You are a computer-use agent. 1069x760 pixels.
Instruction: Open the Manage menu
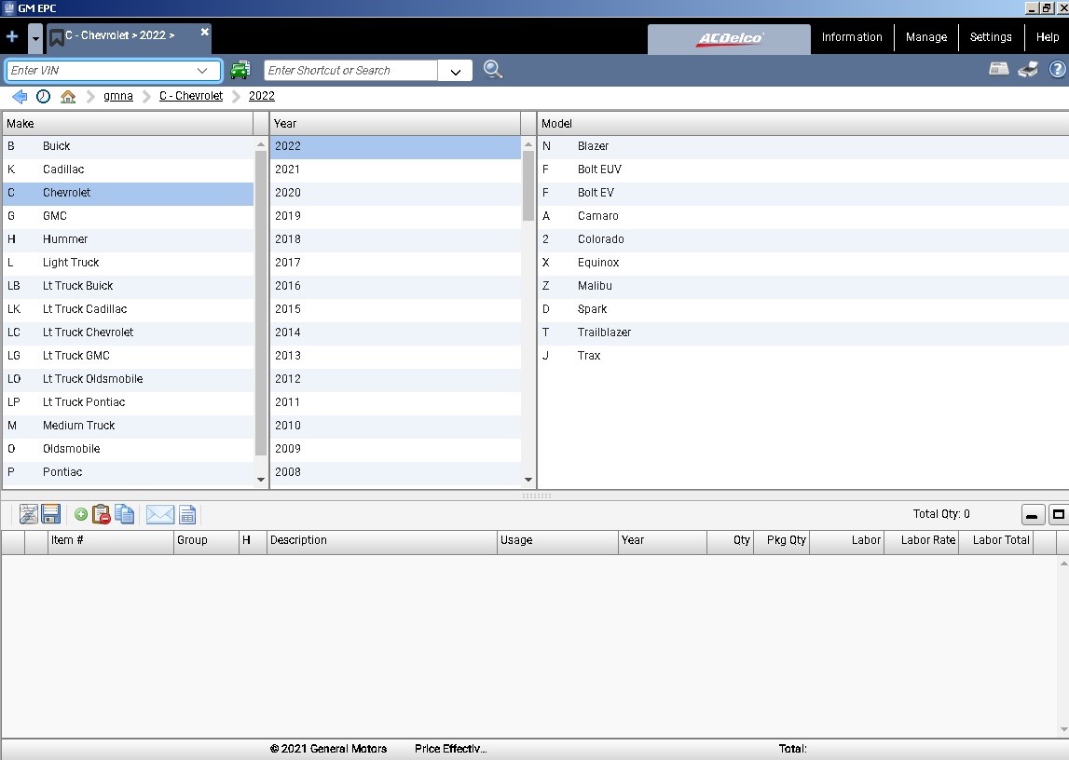tap(925, 37)
